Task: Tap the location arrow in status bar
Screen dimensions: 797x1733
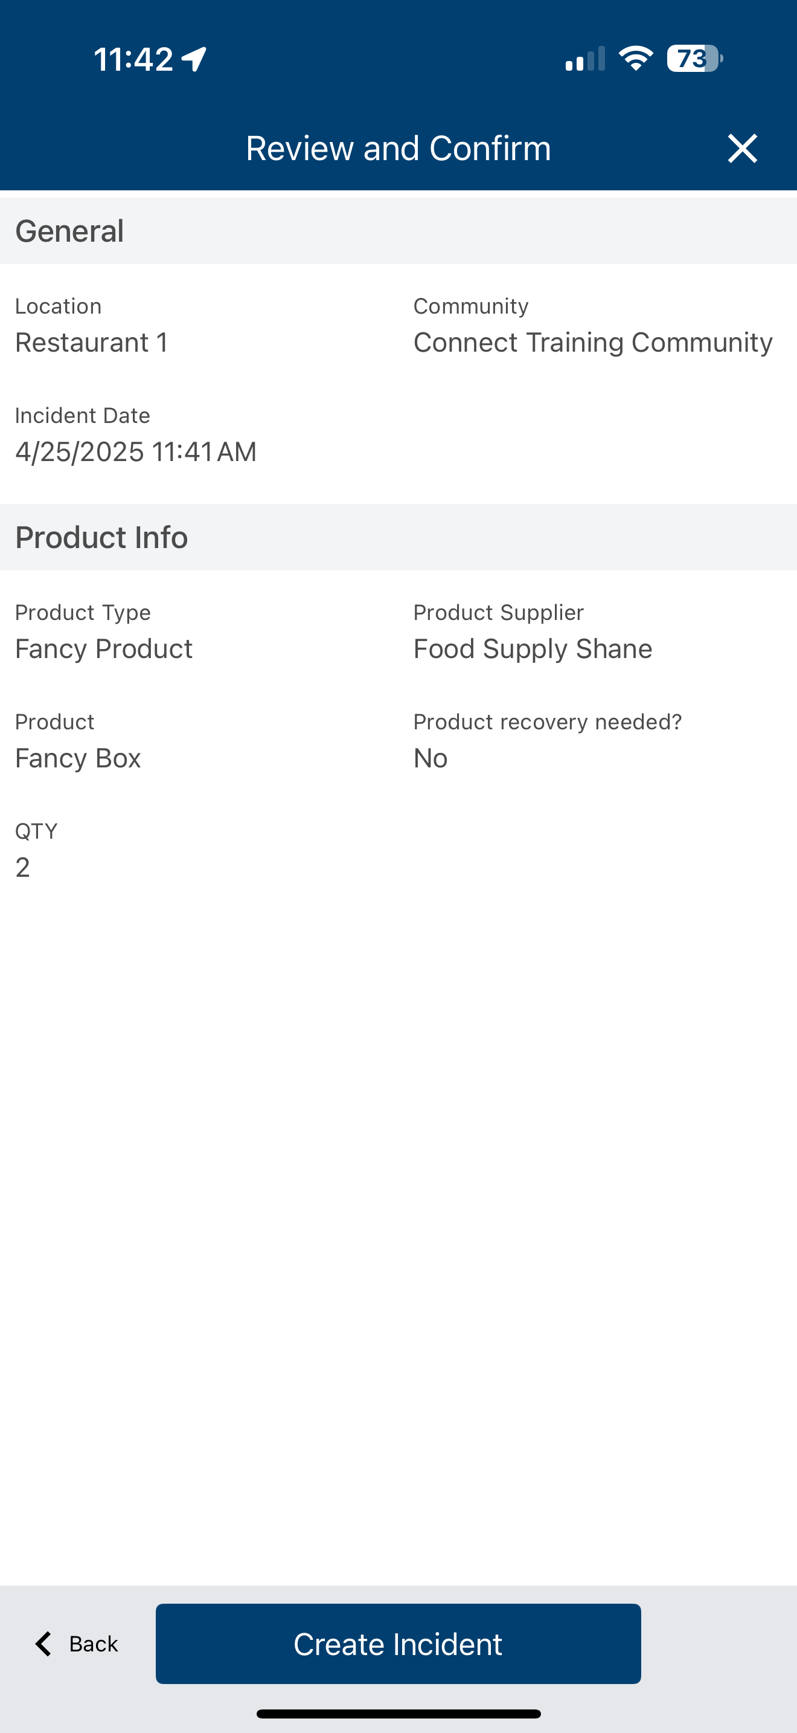Action: tap(194, 59)
